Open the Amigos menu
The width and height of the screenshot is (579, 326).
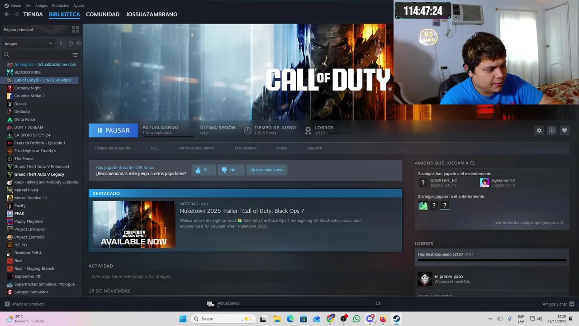(x=41, y=5)
